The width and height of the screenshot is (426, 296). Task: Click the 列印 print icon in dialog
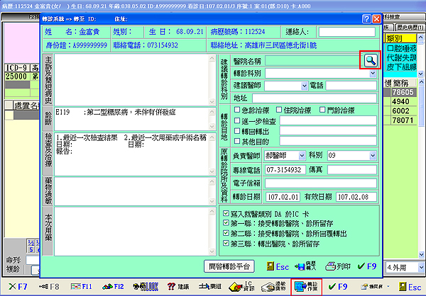point(336,267)
